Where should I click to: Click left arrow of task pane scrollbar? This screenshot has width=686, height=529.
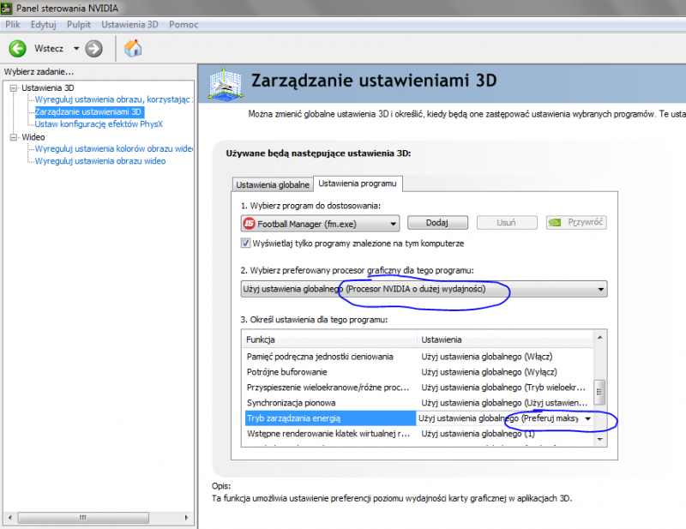pos(10,518)
